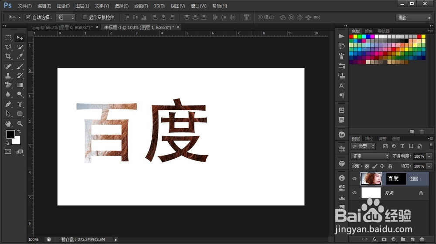
Task: Open the 组 auto-select dropdown
Action: [65, 17]
